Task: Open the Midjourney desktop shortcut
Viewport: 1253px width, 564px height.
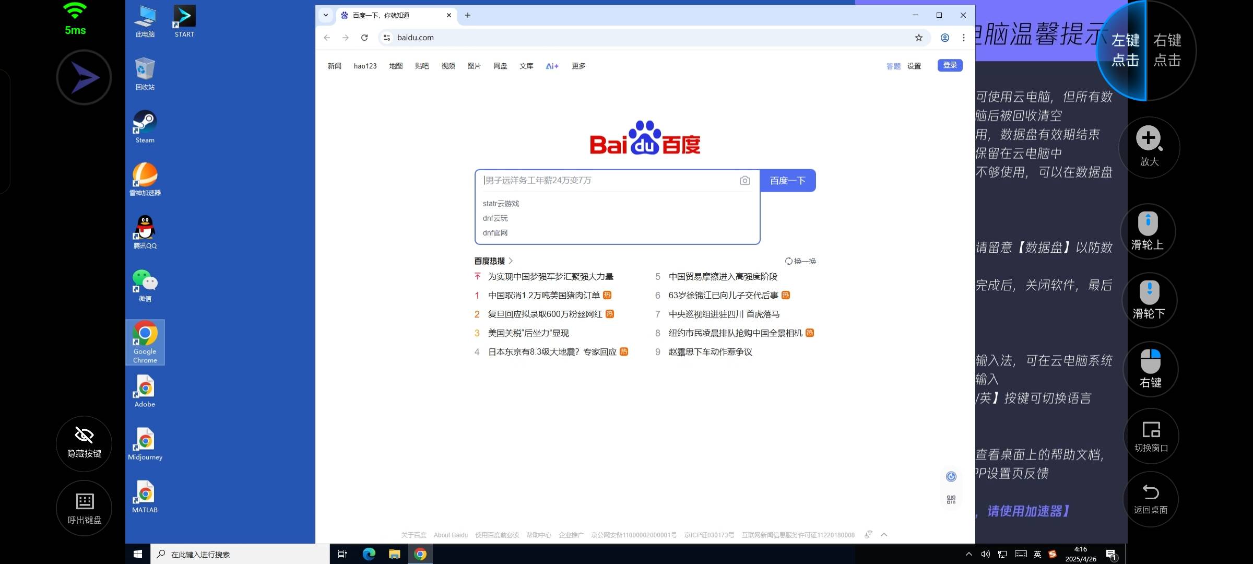Action: pyautogui.click(x=145, y=444)
